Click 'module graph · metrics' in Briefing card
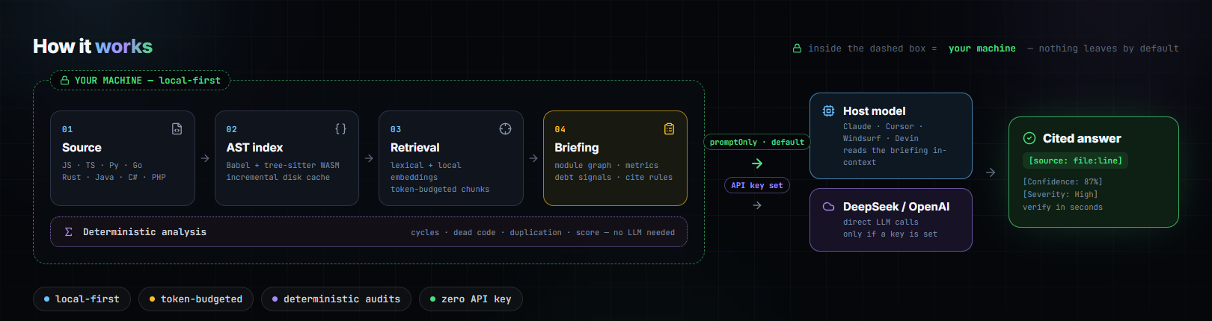This screenshot has height=321, width=1212. click(x=607, y=165)
